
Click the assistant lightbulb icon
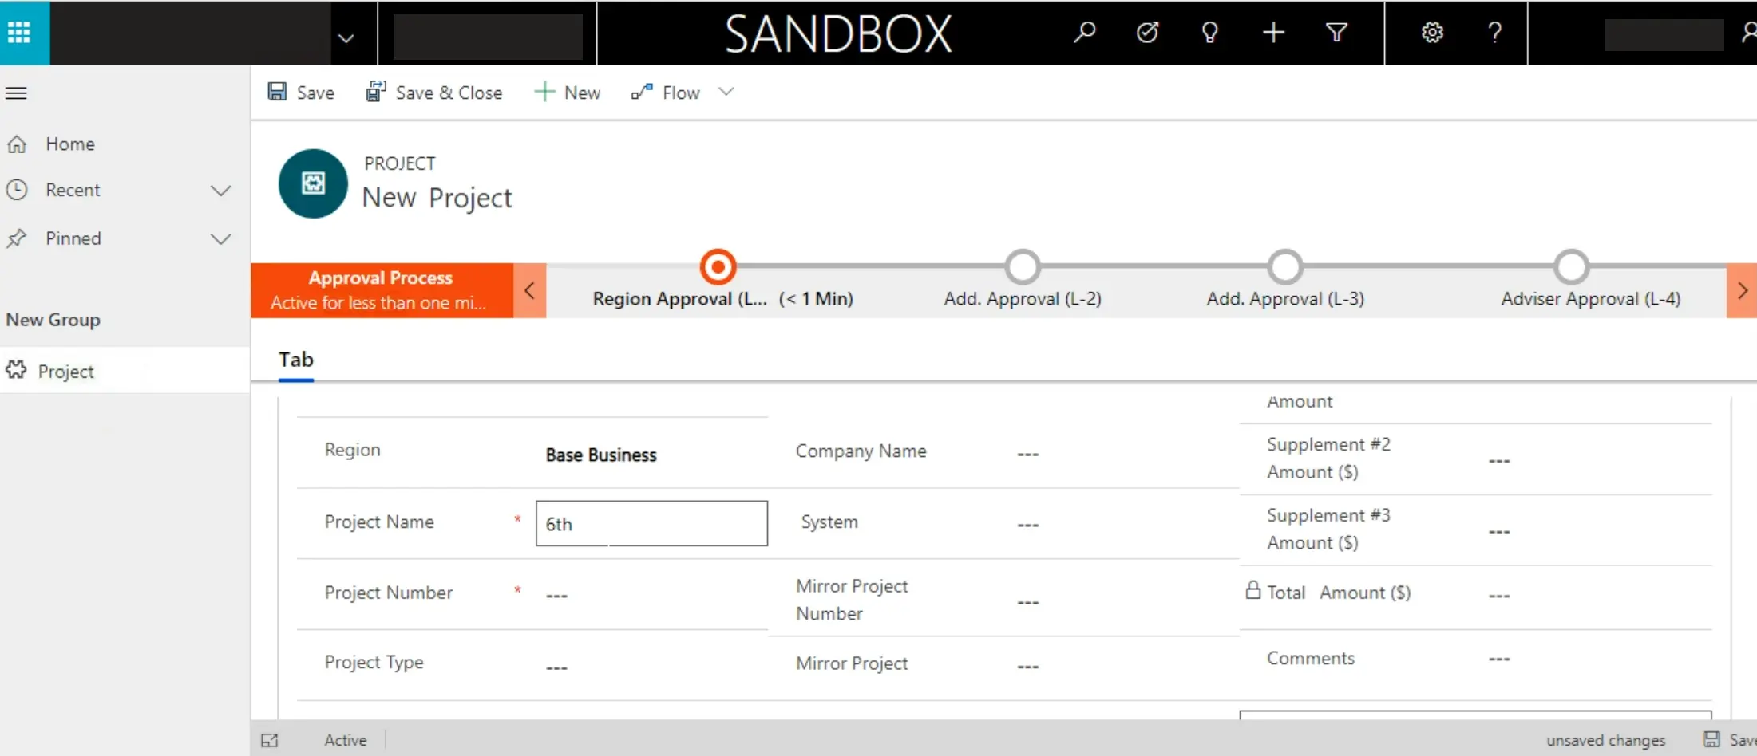coord(1209,33)
